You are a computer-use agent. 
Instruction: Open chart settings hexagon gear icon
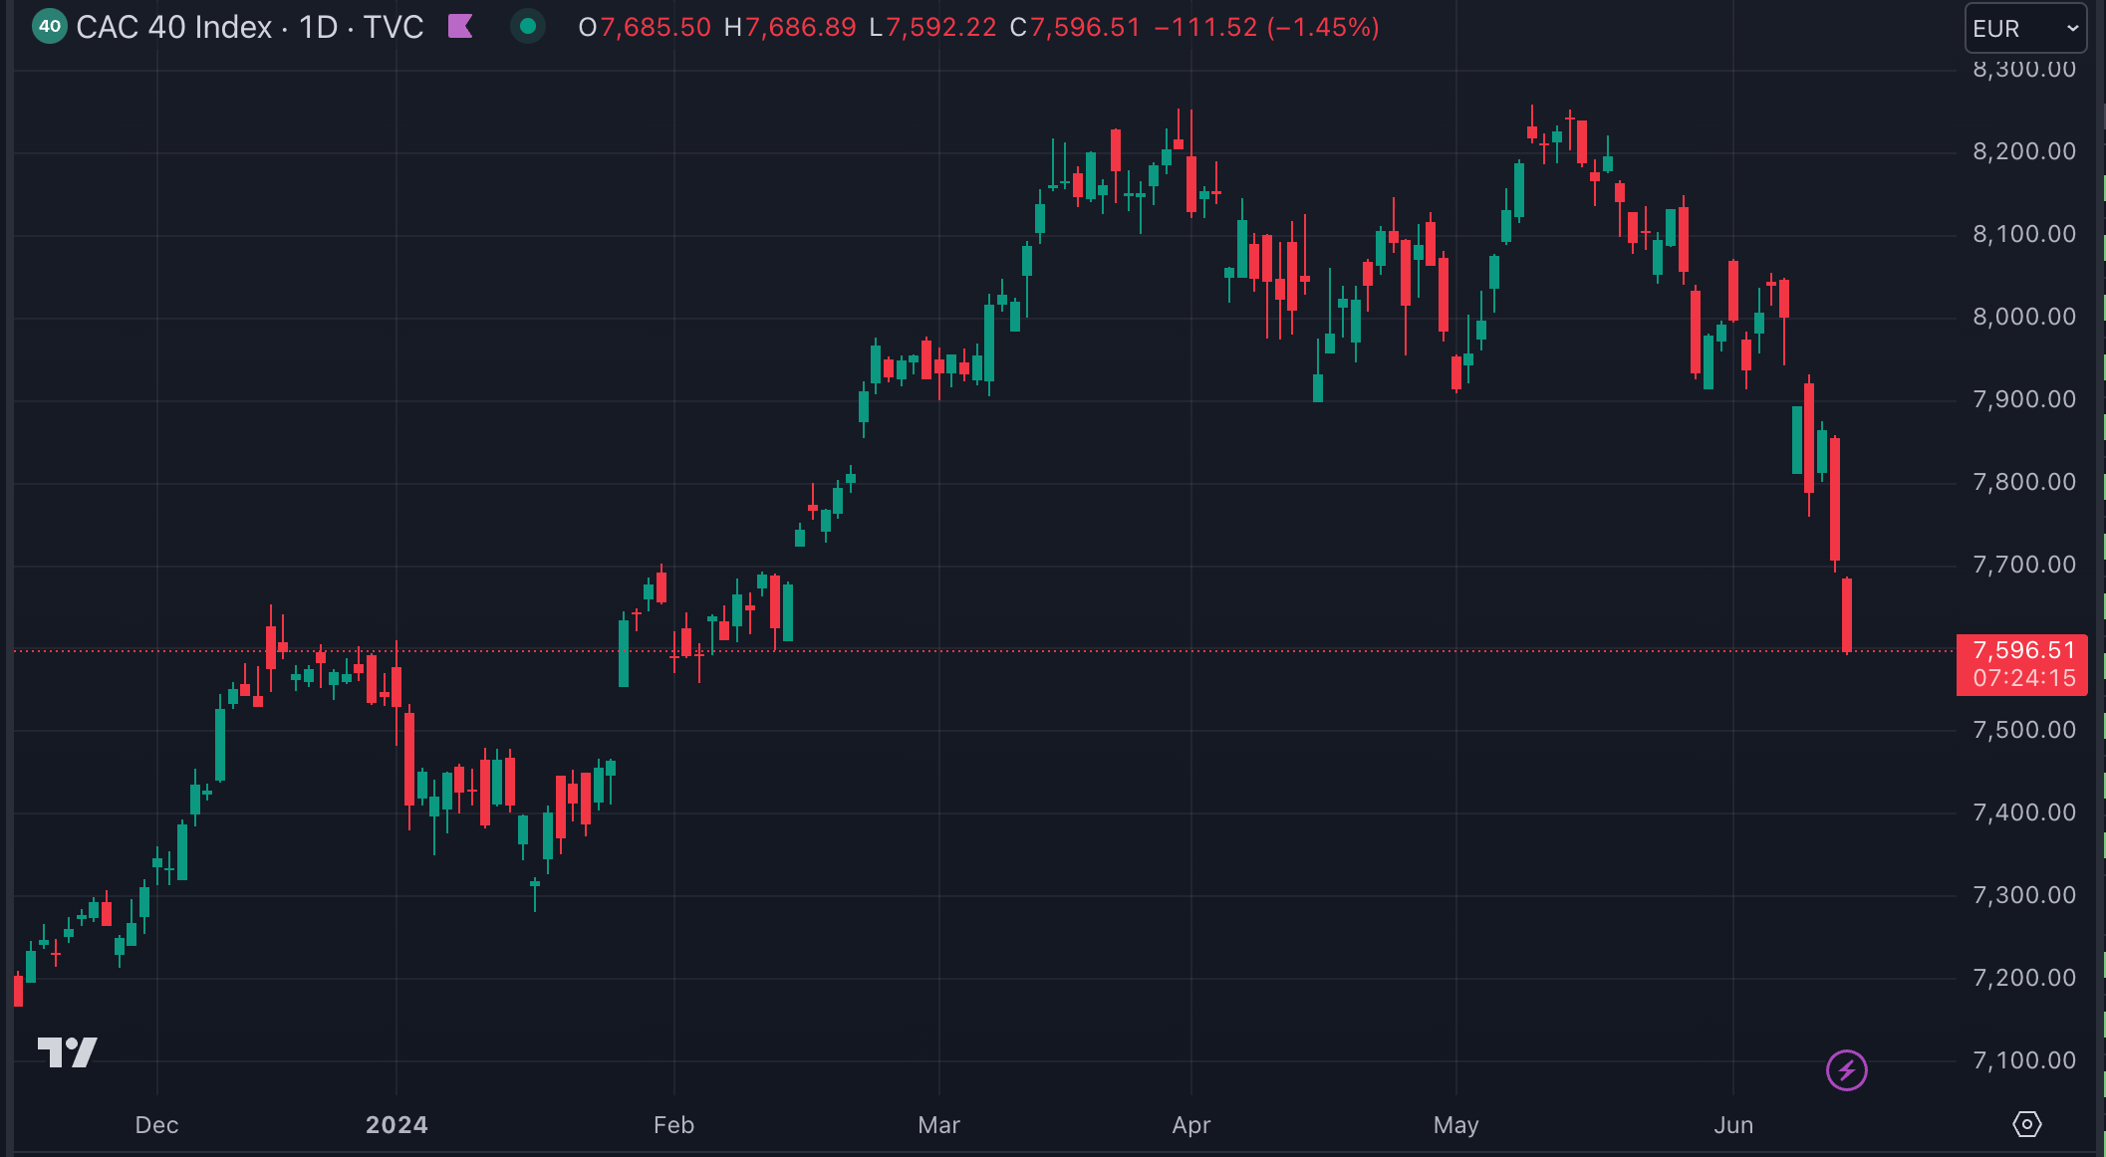2026,1124
